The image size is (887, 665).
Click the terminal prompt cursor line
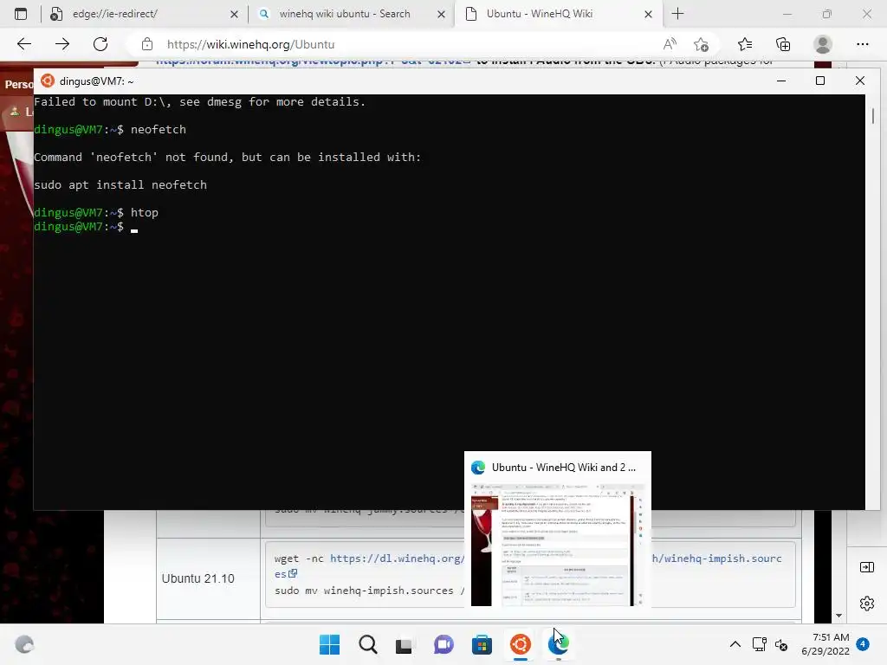86,227
